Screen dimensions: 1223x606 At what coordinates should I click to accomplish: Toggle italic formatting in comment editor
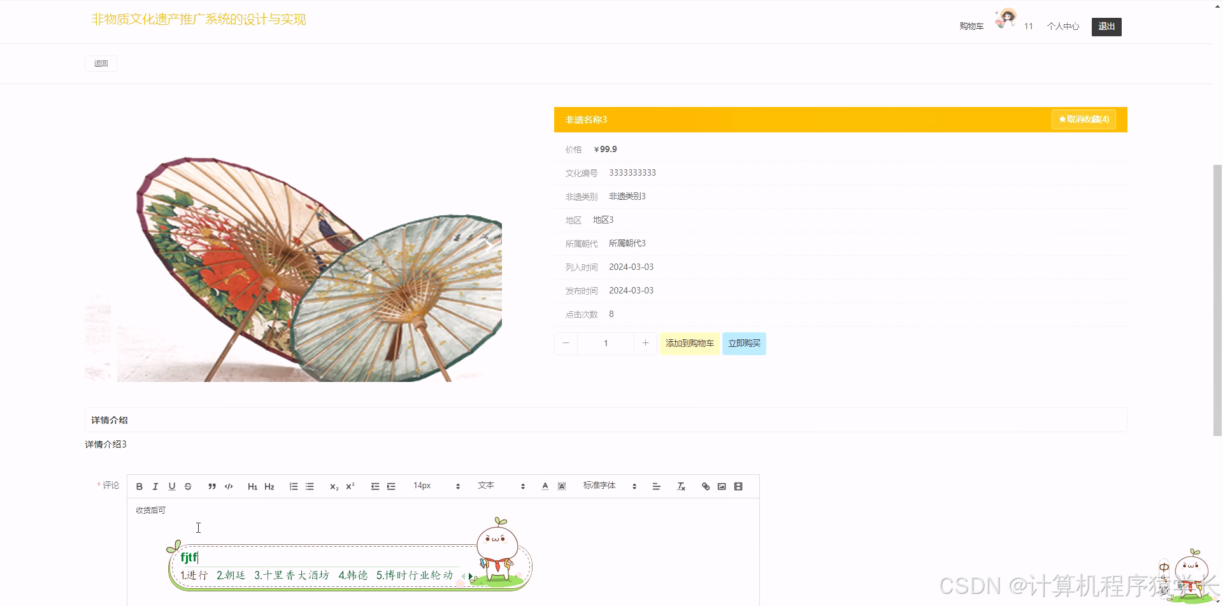[155, 486]
